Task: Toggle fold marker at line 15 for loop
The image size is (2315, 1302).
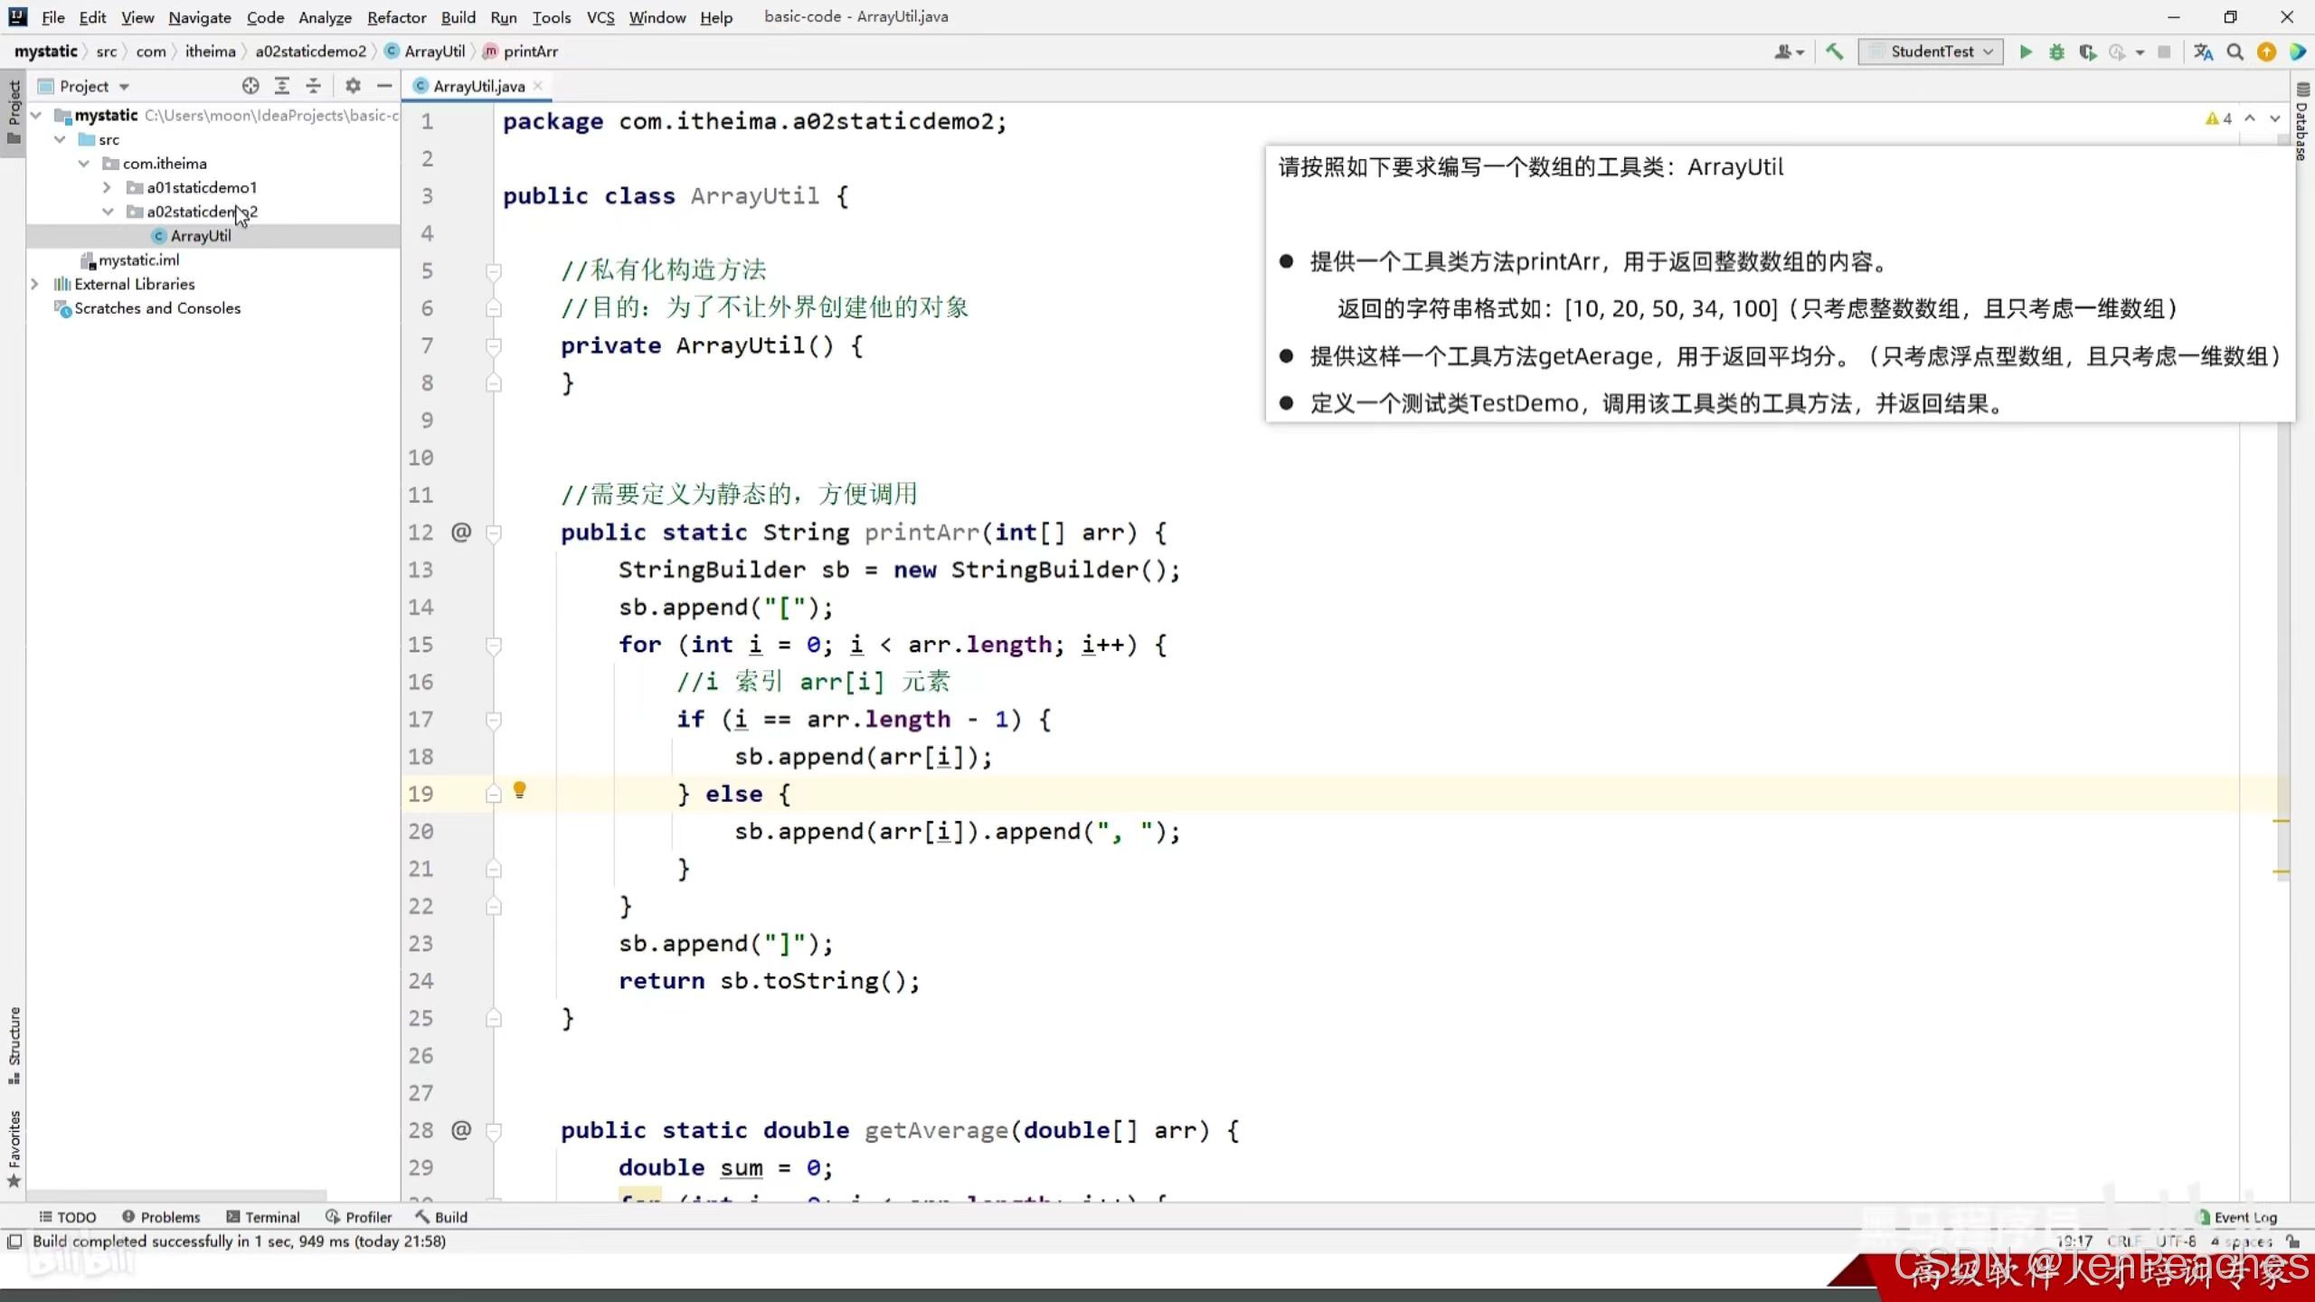Action: tap(494, 646)
